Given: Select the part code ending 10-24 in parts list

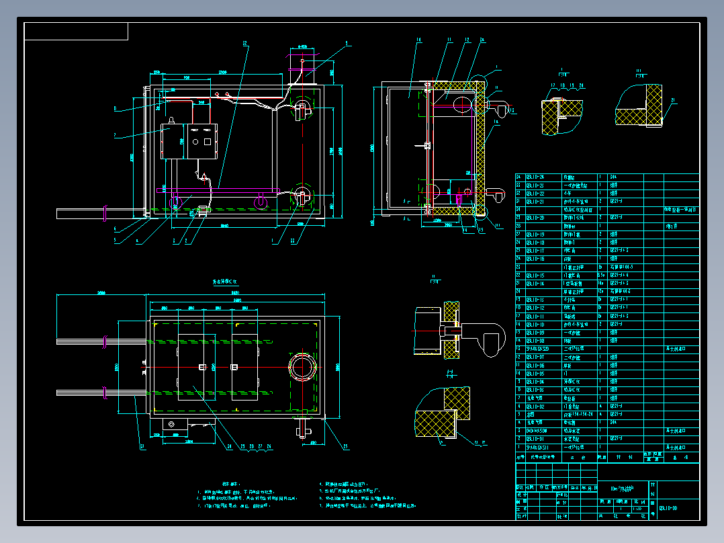Looking at the screenshot, I should tap(535, 177).
